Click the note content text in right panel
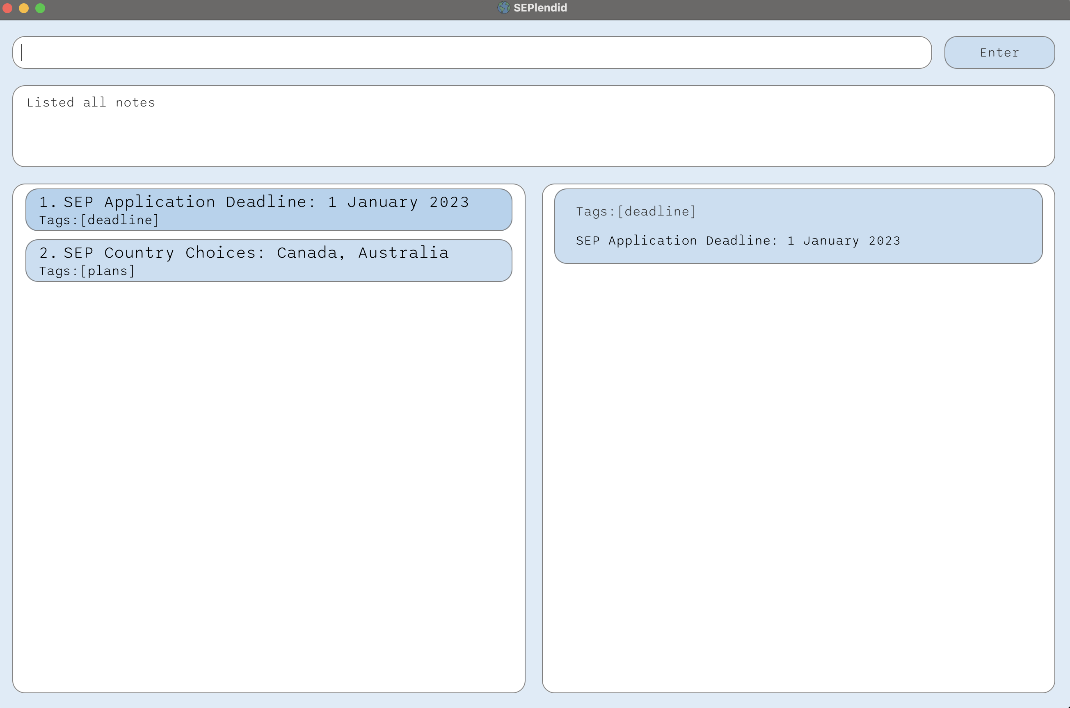The width and height of the screenshot is (1070, 708). coord(736,239)
